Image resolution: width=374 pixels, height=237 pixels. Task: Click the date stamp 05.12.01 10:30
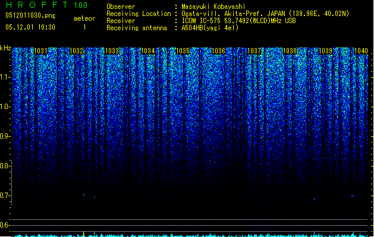(30, 27)
